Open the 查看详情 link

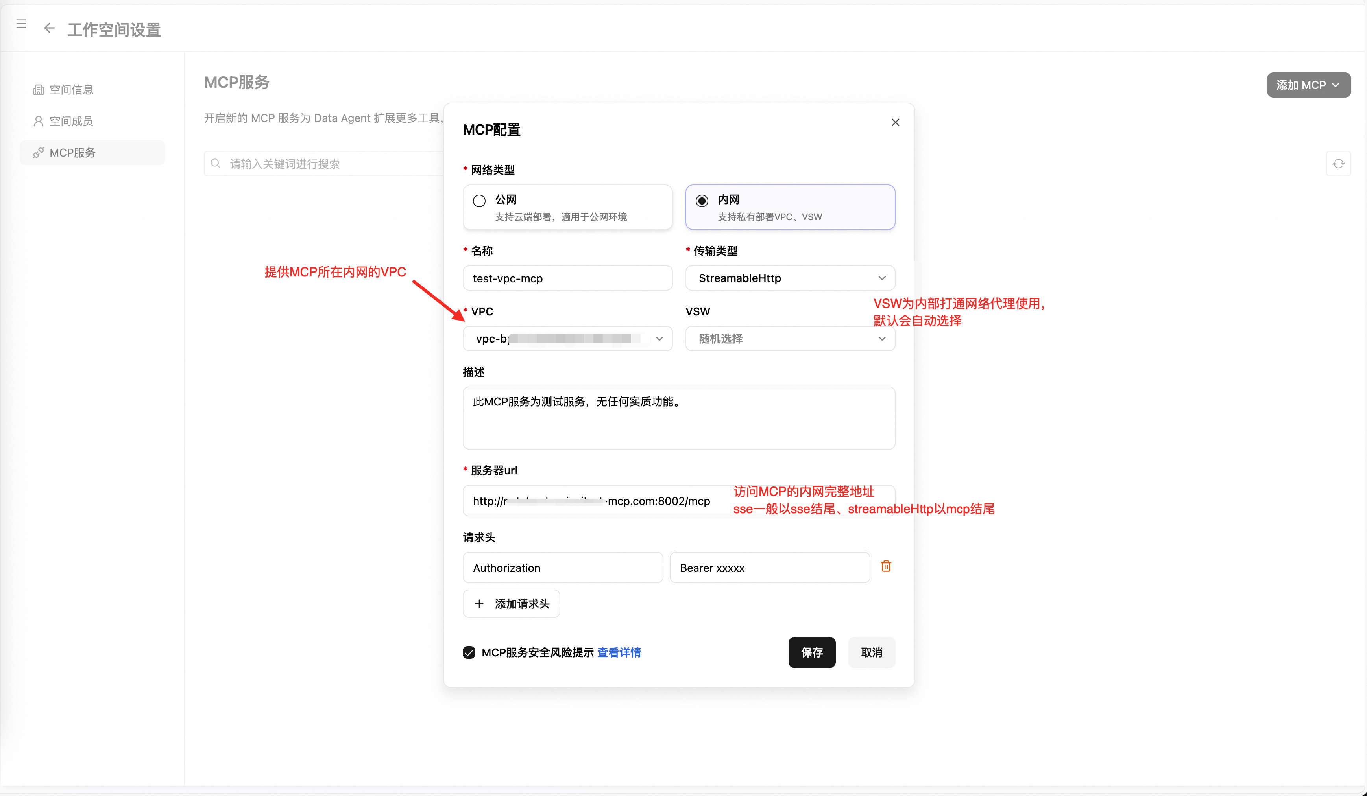pos(619,652)
